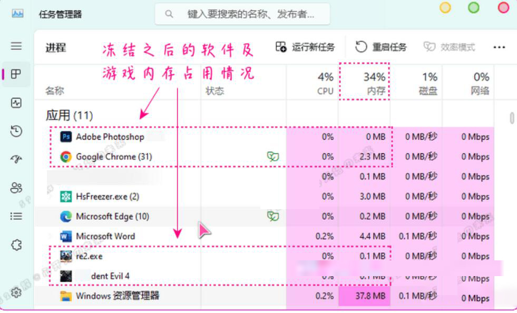Open the Users sidebar icon
Image resolution: width=517 pixels, height=313 pixels.
pyautogui.click(x=16, y=188)
